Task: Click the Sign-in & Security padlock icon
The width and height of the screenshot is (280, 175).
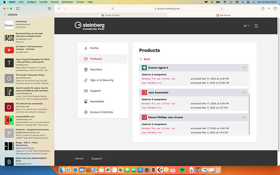Action: point(86,80)
